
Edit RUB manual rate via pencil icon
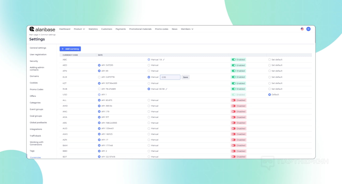pos(166,89)
